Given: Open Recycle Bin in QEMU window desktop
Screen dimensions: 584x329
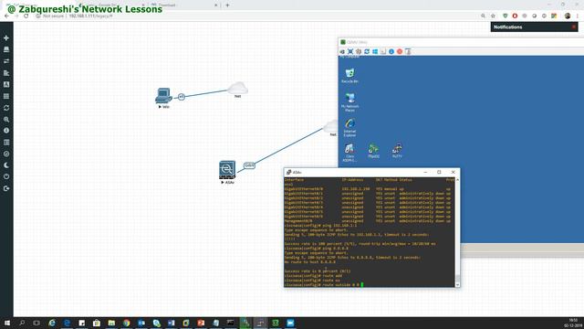Looking at the screenshot, I should (x=349, y=75).
